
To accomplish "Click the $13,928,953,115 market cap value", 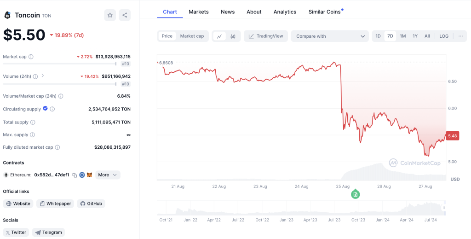I will (x=113, y=57).
